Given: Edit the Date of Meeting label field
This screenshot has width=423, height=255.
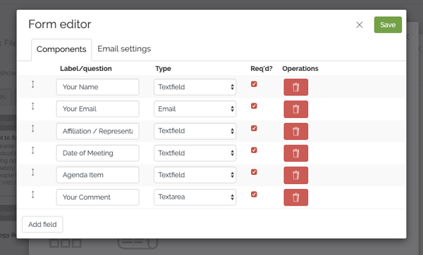Looking at the screenshot, I should [x=98, y=153].
